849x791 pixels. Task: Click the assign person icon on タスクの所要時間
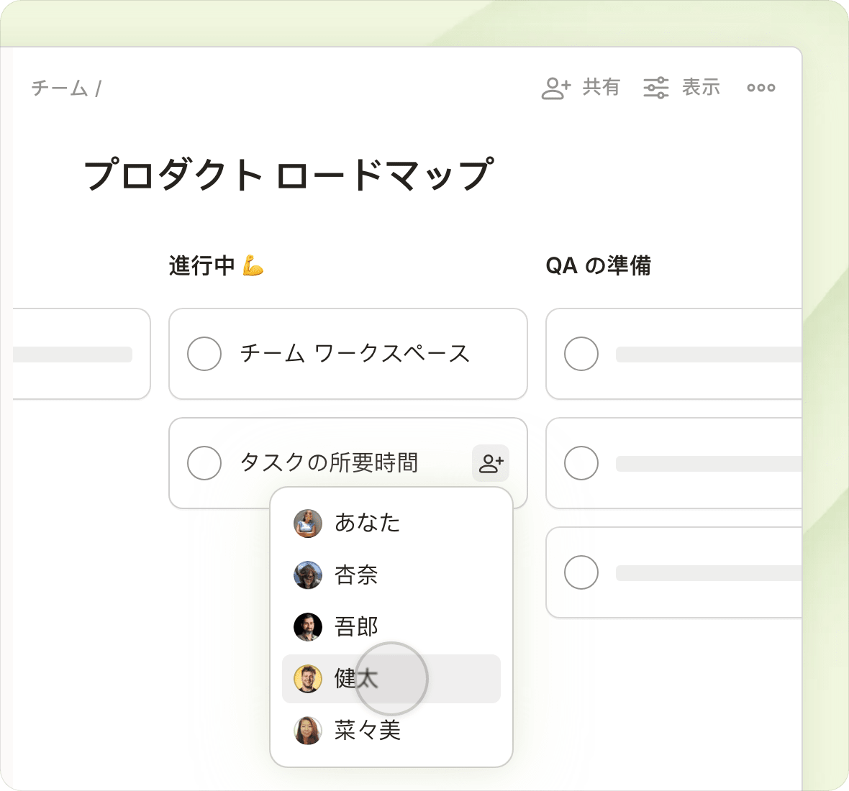point(491,463)
